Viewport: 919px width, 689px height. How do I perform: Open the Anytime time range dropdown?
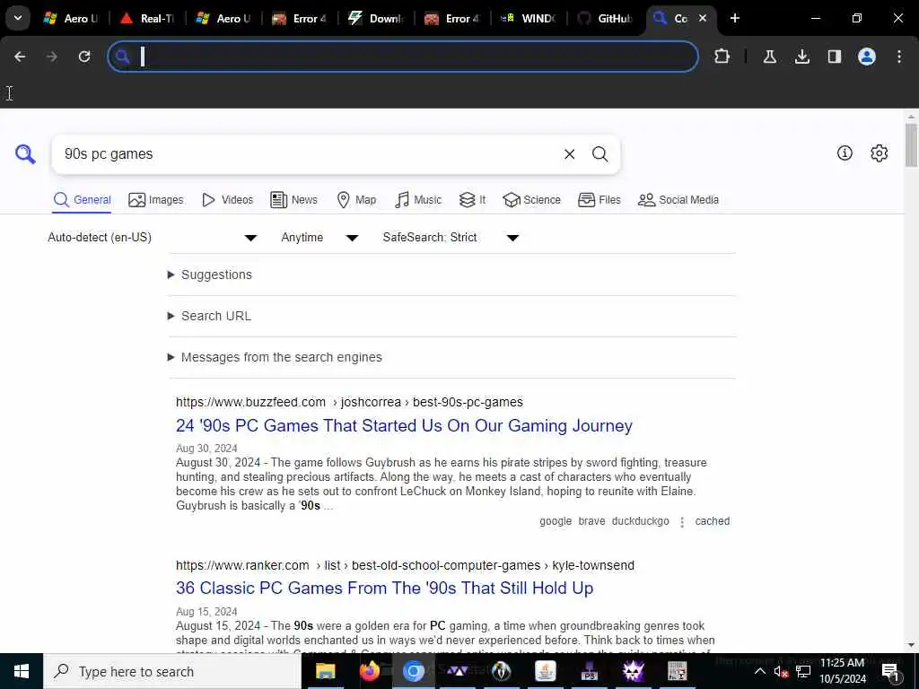(319, 237)
